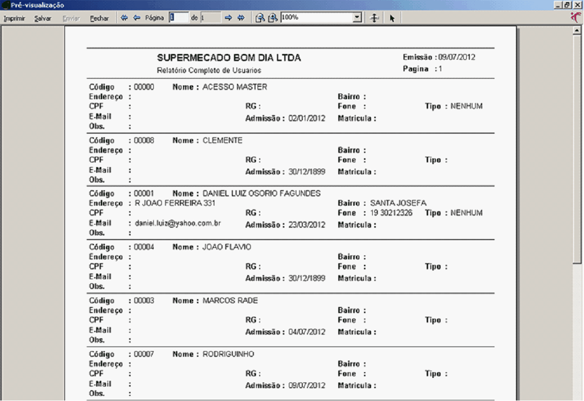
Task: Open the 100% zoom dropdown arrow
Action: point(358,18)
